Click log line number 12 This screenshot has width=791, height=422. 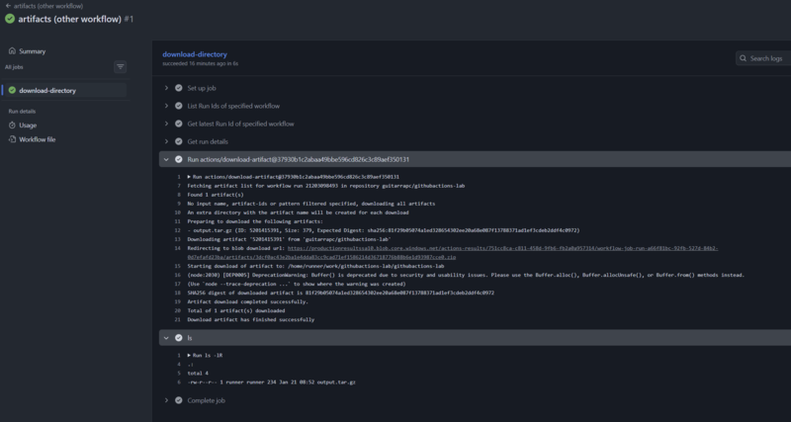(178, 230)
